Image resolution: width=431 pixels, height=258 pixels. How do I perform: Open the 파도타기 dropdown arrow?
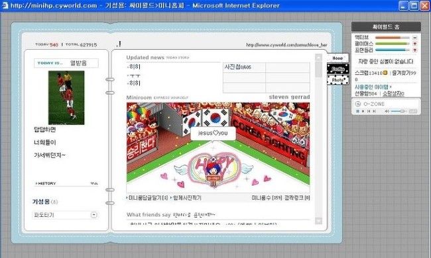(x=93, y=215)
